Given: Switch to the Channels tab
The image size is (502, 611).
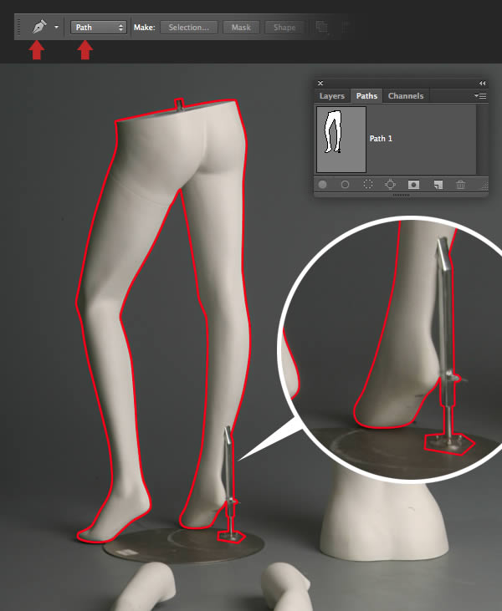Looking at the screenshot, I should click(406, 96).
